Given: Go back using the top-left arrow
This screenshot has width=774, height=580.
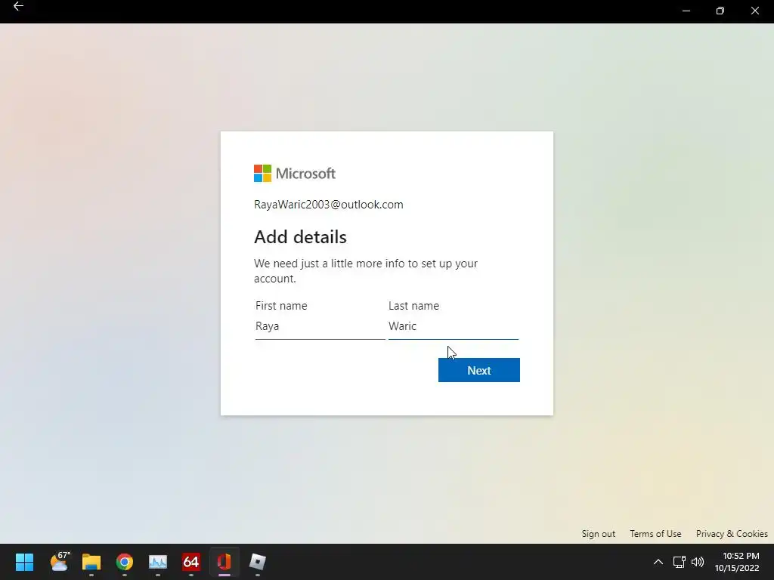Looking at the screenshot, I should click(x=18, y=6).
